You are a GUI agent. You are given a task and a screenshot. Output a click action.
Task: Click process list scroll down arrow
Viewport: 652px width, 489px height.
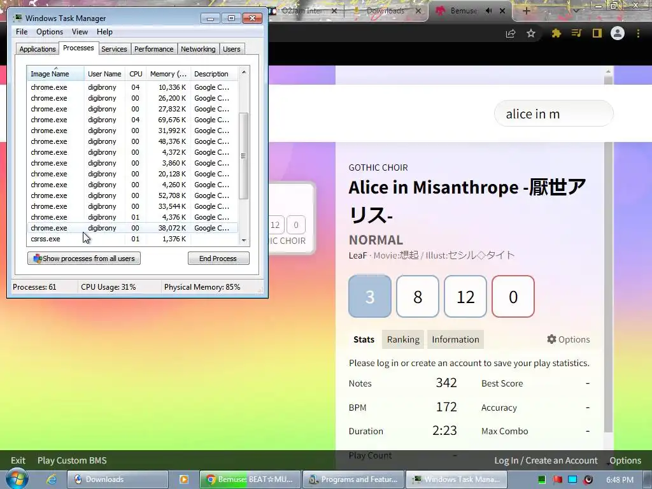244,240
